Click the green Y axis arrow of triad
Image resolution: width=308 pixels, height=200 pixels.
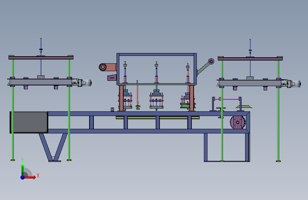pyautogui.click(x=23, y=169)
